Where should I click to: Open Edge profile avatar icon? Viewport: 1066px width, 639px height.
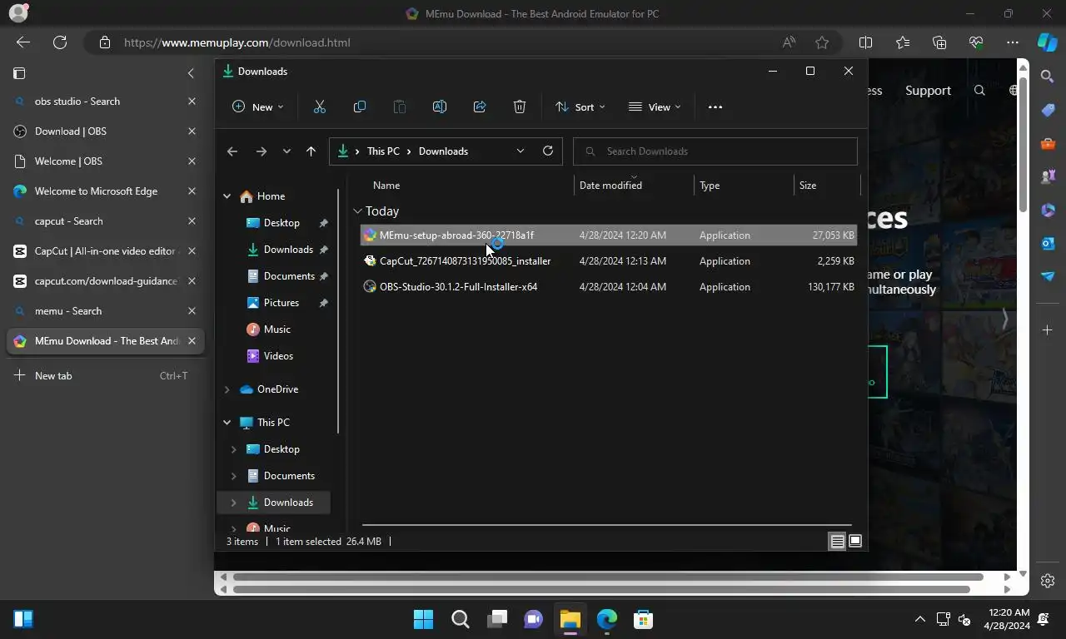tap(17, 13)
